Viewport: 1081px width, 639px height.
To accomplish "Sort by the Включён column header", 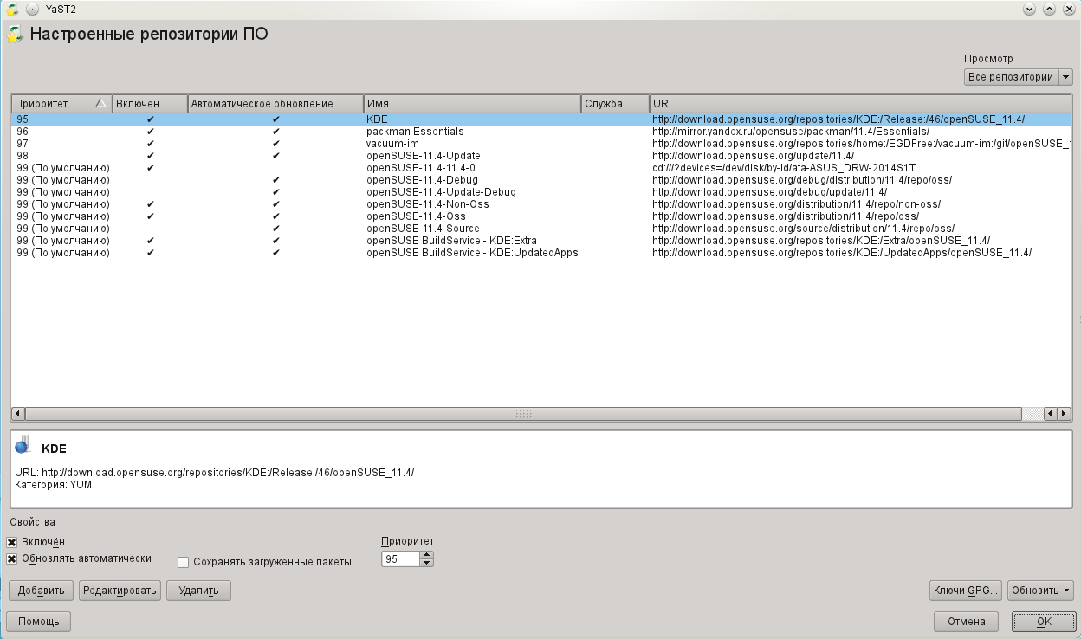I will (x=149, y=104).
